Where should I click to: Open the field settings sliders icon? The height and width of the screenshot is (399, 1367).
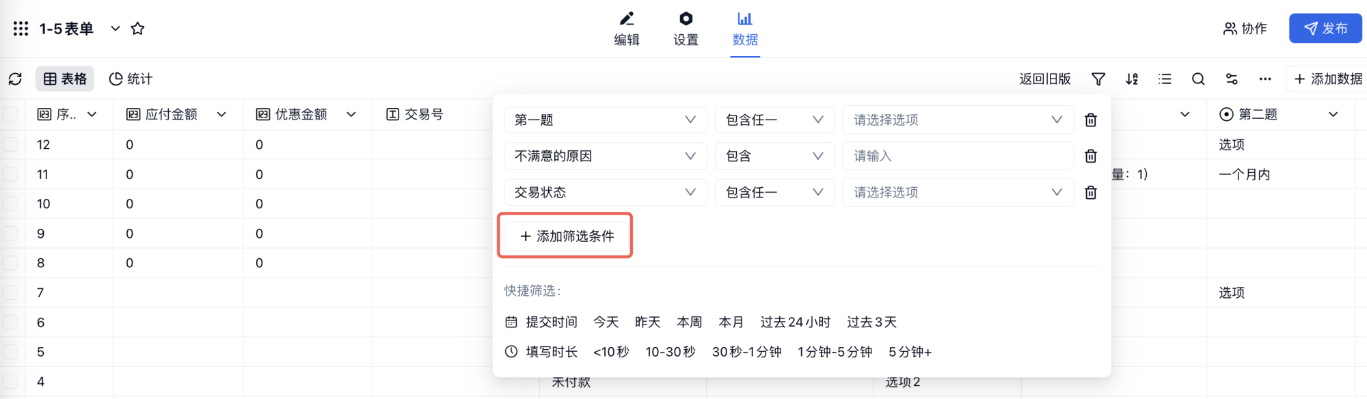click(x=1232, y=79)
